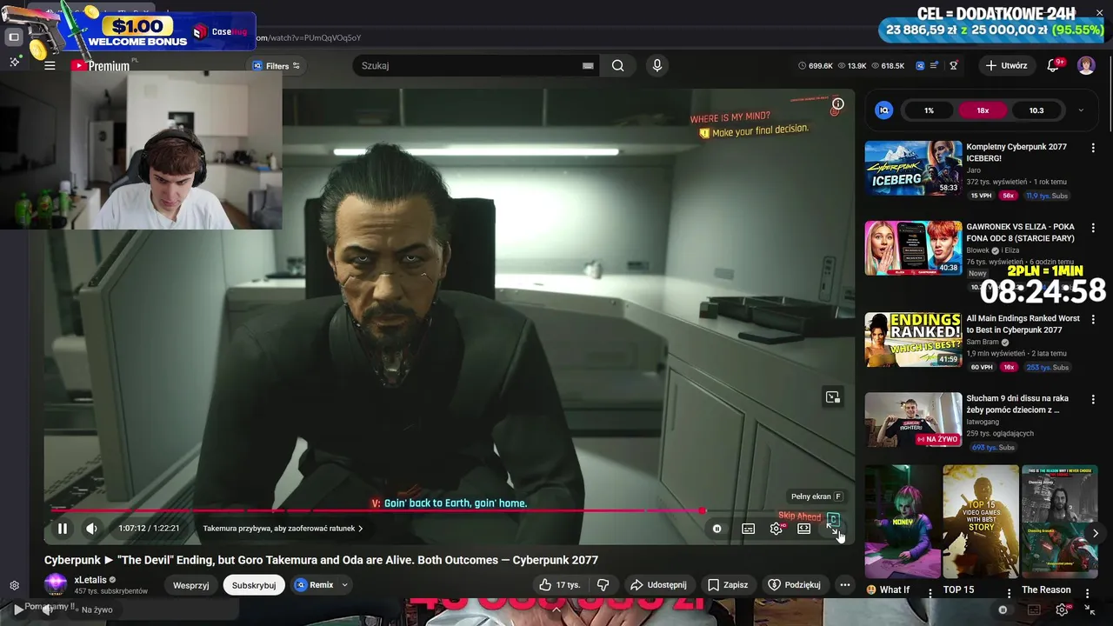Viewport: 1113px width, 626px height.
Task: Open the account avatar menu
Action: point(1086,65)
